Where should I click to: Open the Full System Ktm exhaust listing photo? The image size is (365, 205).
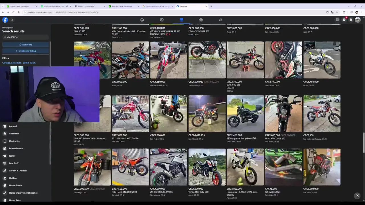(x=283, y=167)
